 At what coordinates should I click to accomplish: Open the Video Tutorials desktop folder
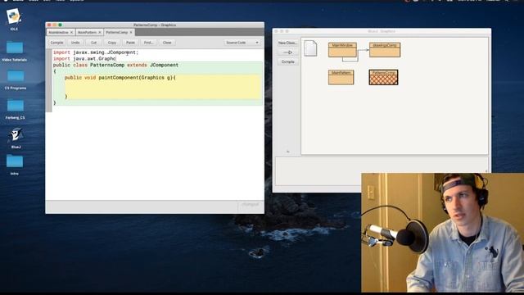[15, 48]
